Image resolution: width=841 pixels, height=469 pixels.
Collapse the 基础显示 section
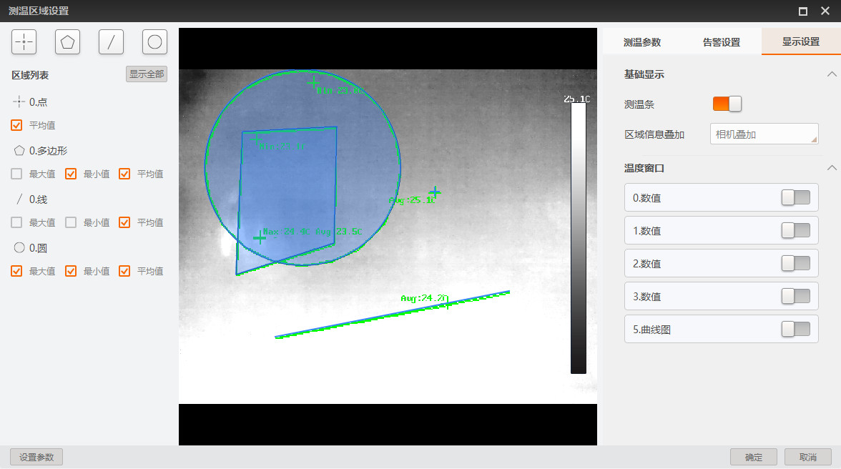[x=831, y=74]
